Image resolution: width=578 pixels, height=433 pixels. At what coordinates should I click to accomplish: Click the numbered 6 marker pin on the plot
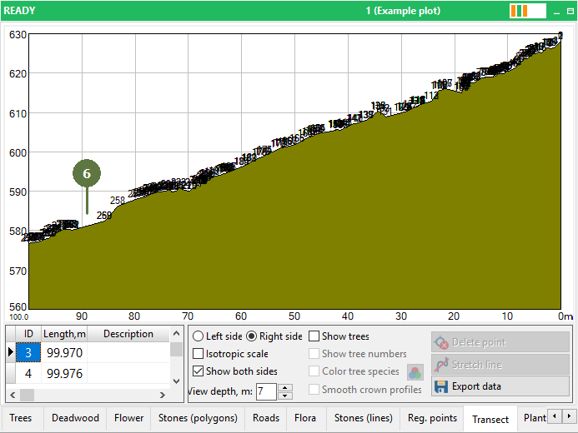click(x=87, y=174)
